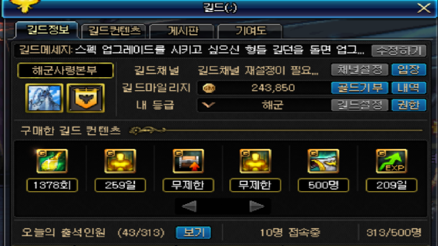Click the storage chest upgrade icon

point(188,161)
